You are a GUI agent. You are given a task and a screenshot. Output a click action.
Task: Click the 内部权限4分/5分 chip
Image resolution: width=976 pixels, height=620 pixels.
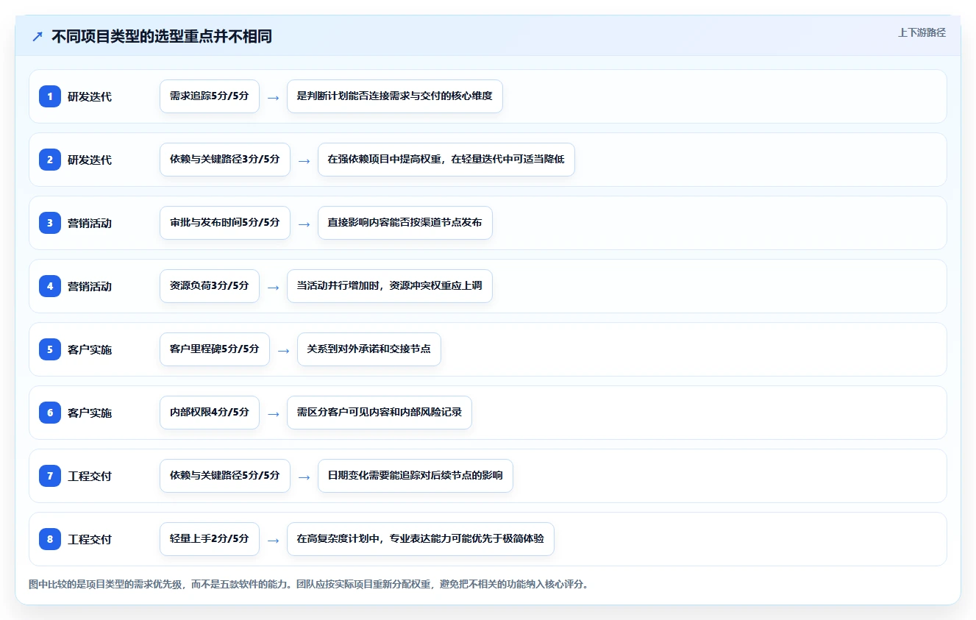[210, 413]
